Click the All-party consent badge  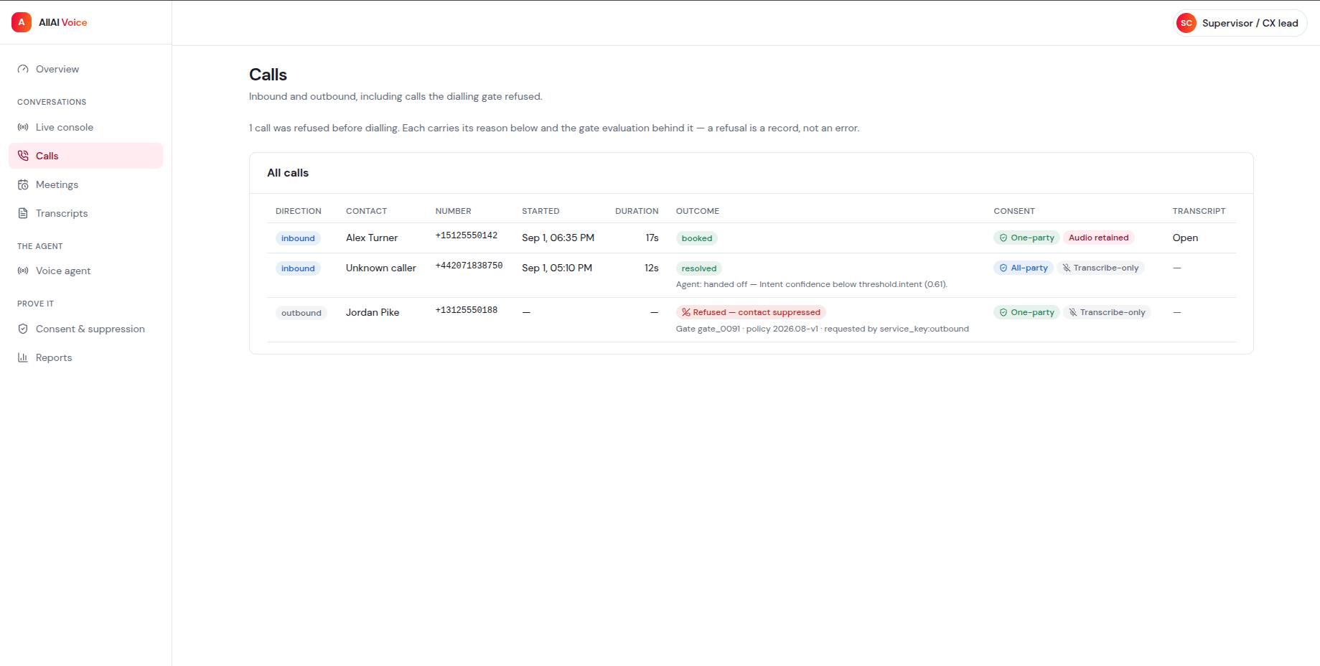1024,268
